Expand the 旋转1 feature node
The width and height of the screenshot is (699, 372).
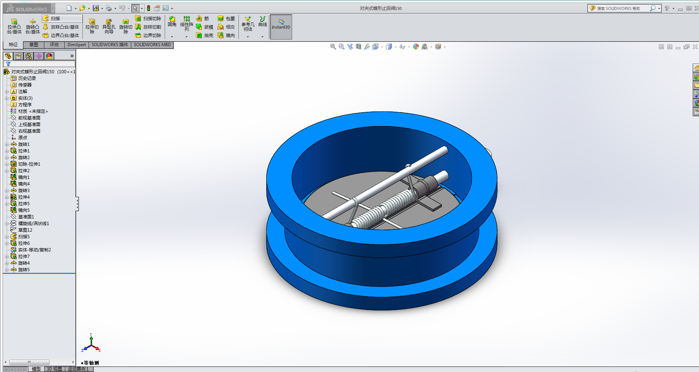[x=7, y=144]
